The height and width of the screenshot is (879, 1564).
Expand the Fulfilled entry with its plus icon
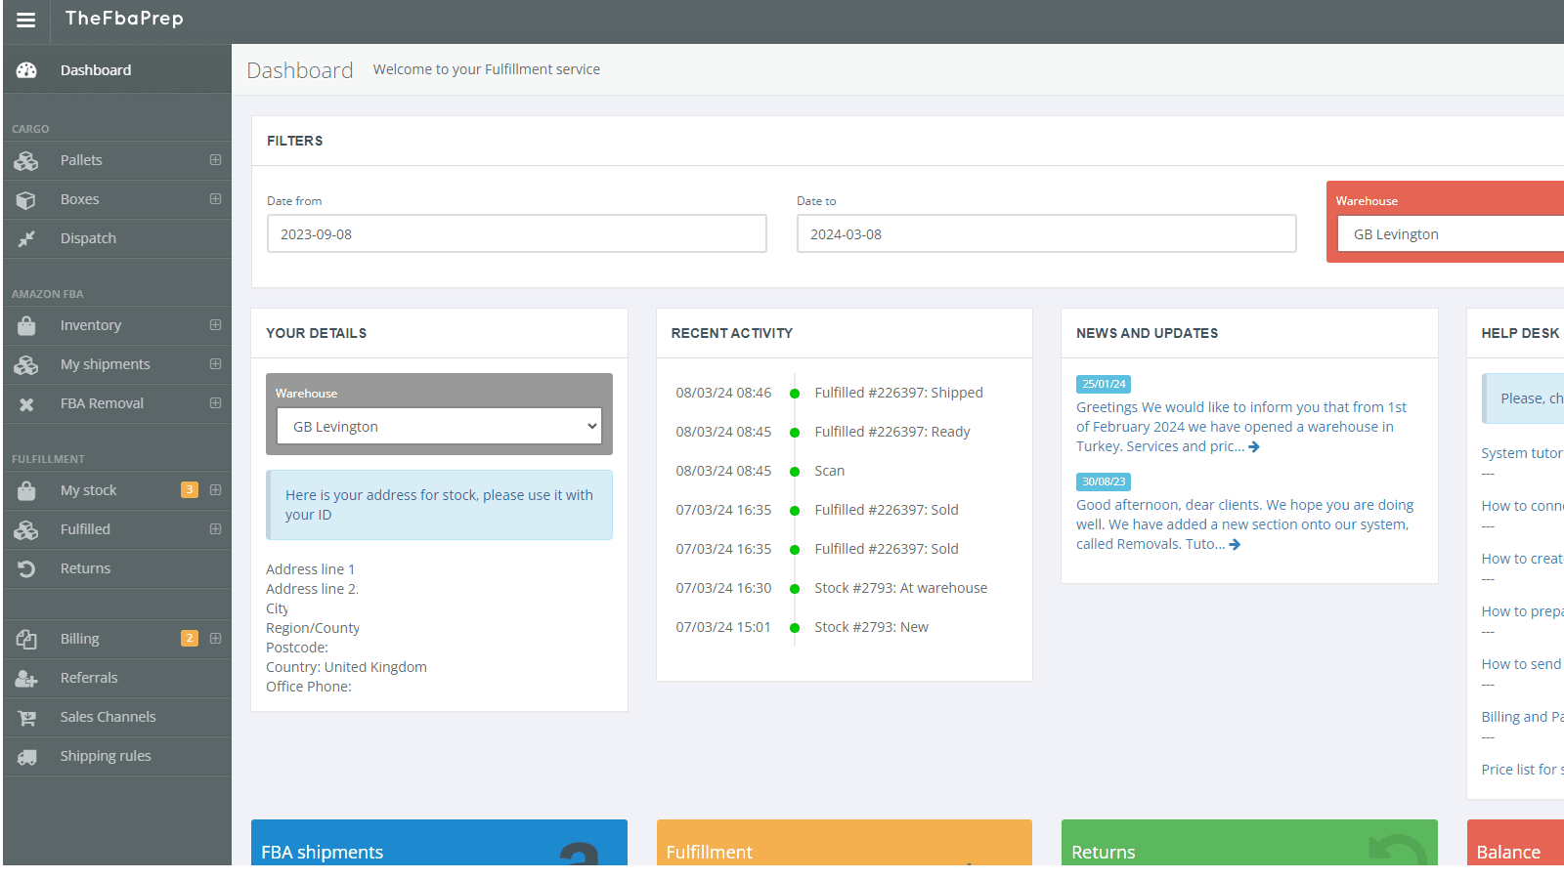[x=215, y=528]
